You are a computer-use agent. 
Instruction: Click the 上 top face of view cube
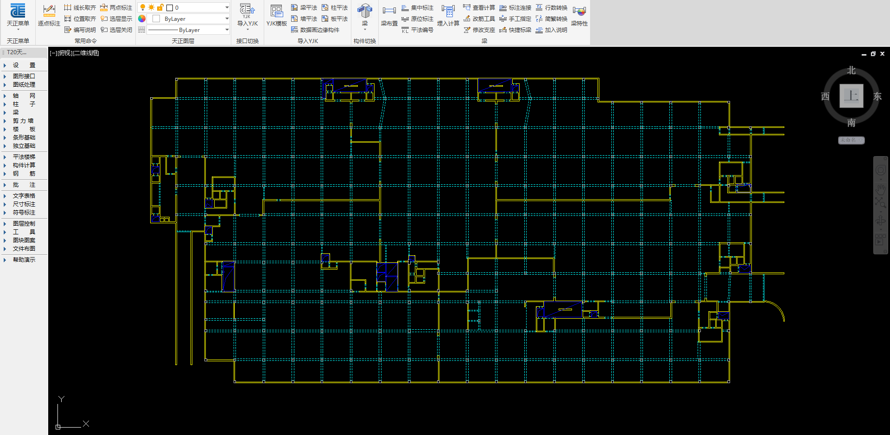pos(851,96)
